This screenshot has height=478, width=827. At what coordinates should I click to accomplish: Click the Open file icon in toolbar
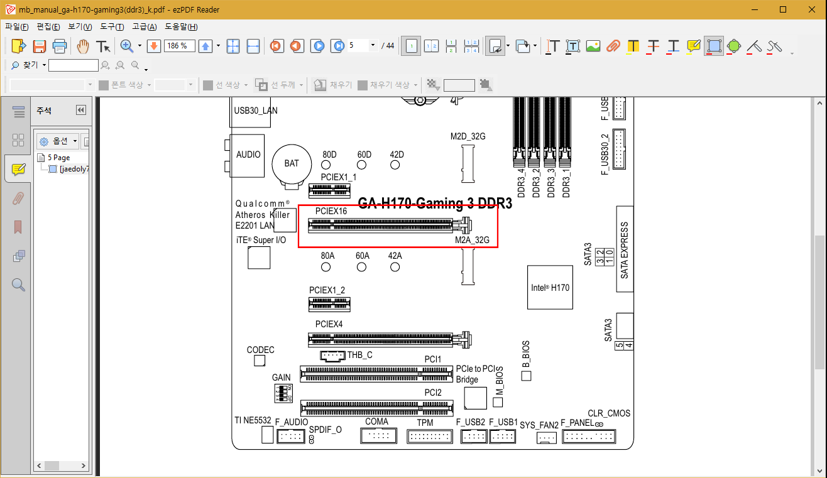18,46
